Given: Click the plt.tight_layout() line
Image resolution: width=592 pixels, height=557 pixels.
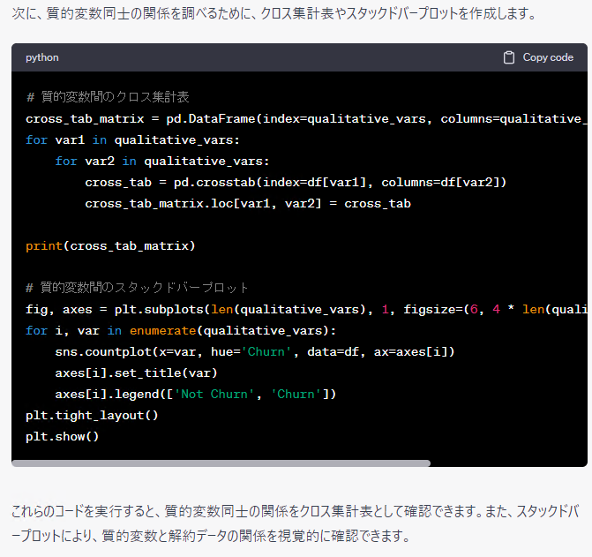Looking at the screenshot, I should click(92, 415).
